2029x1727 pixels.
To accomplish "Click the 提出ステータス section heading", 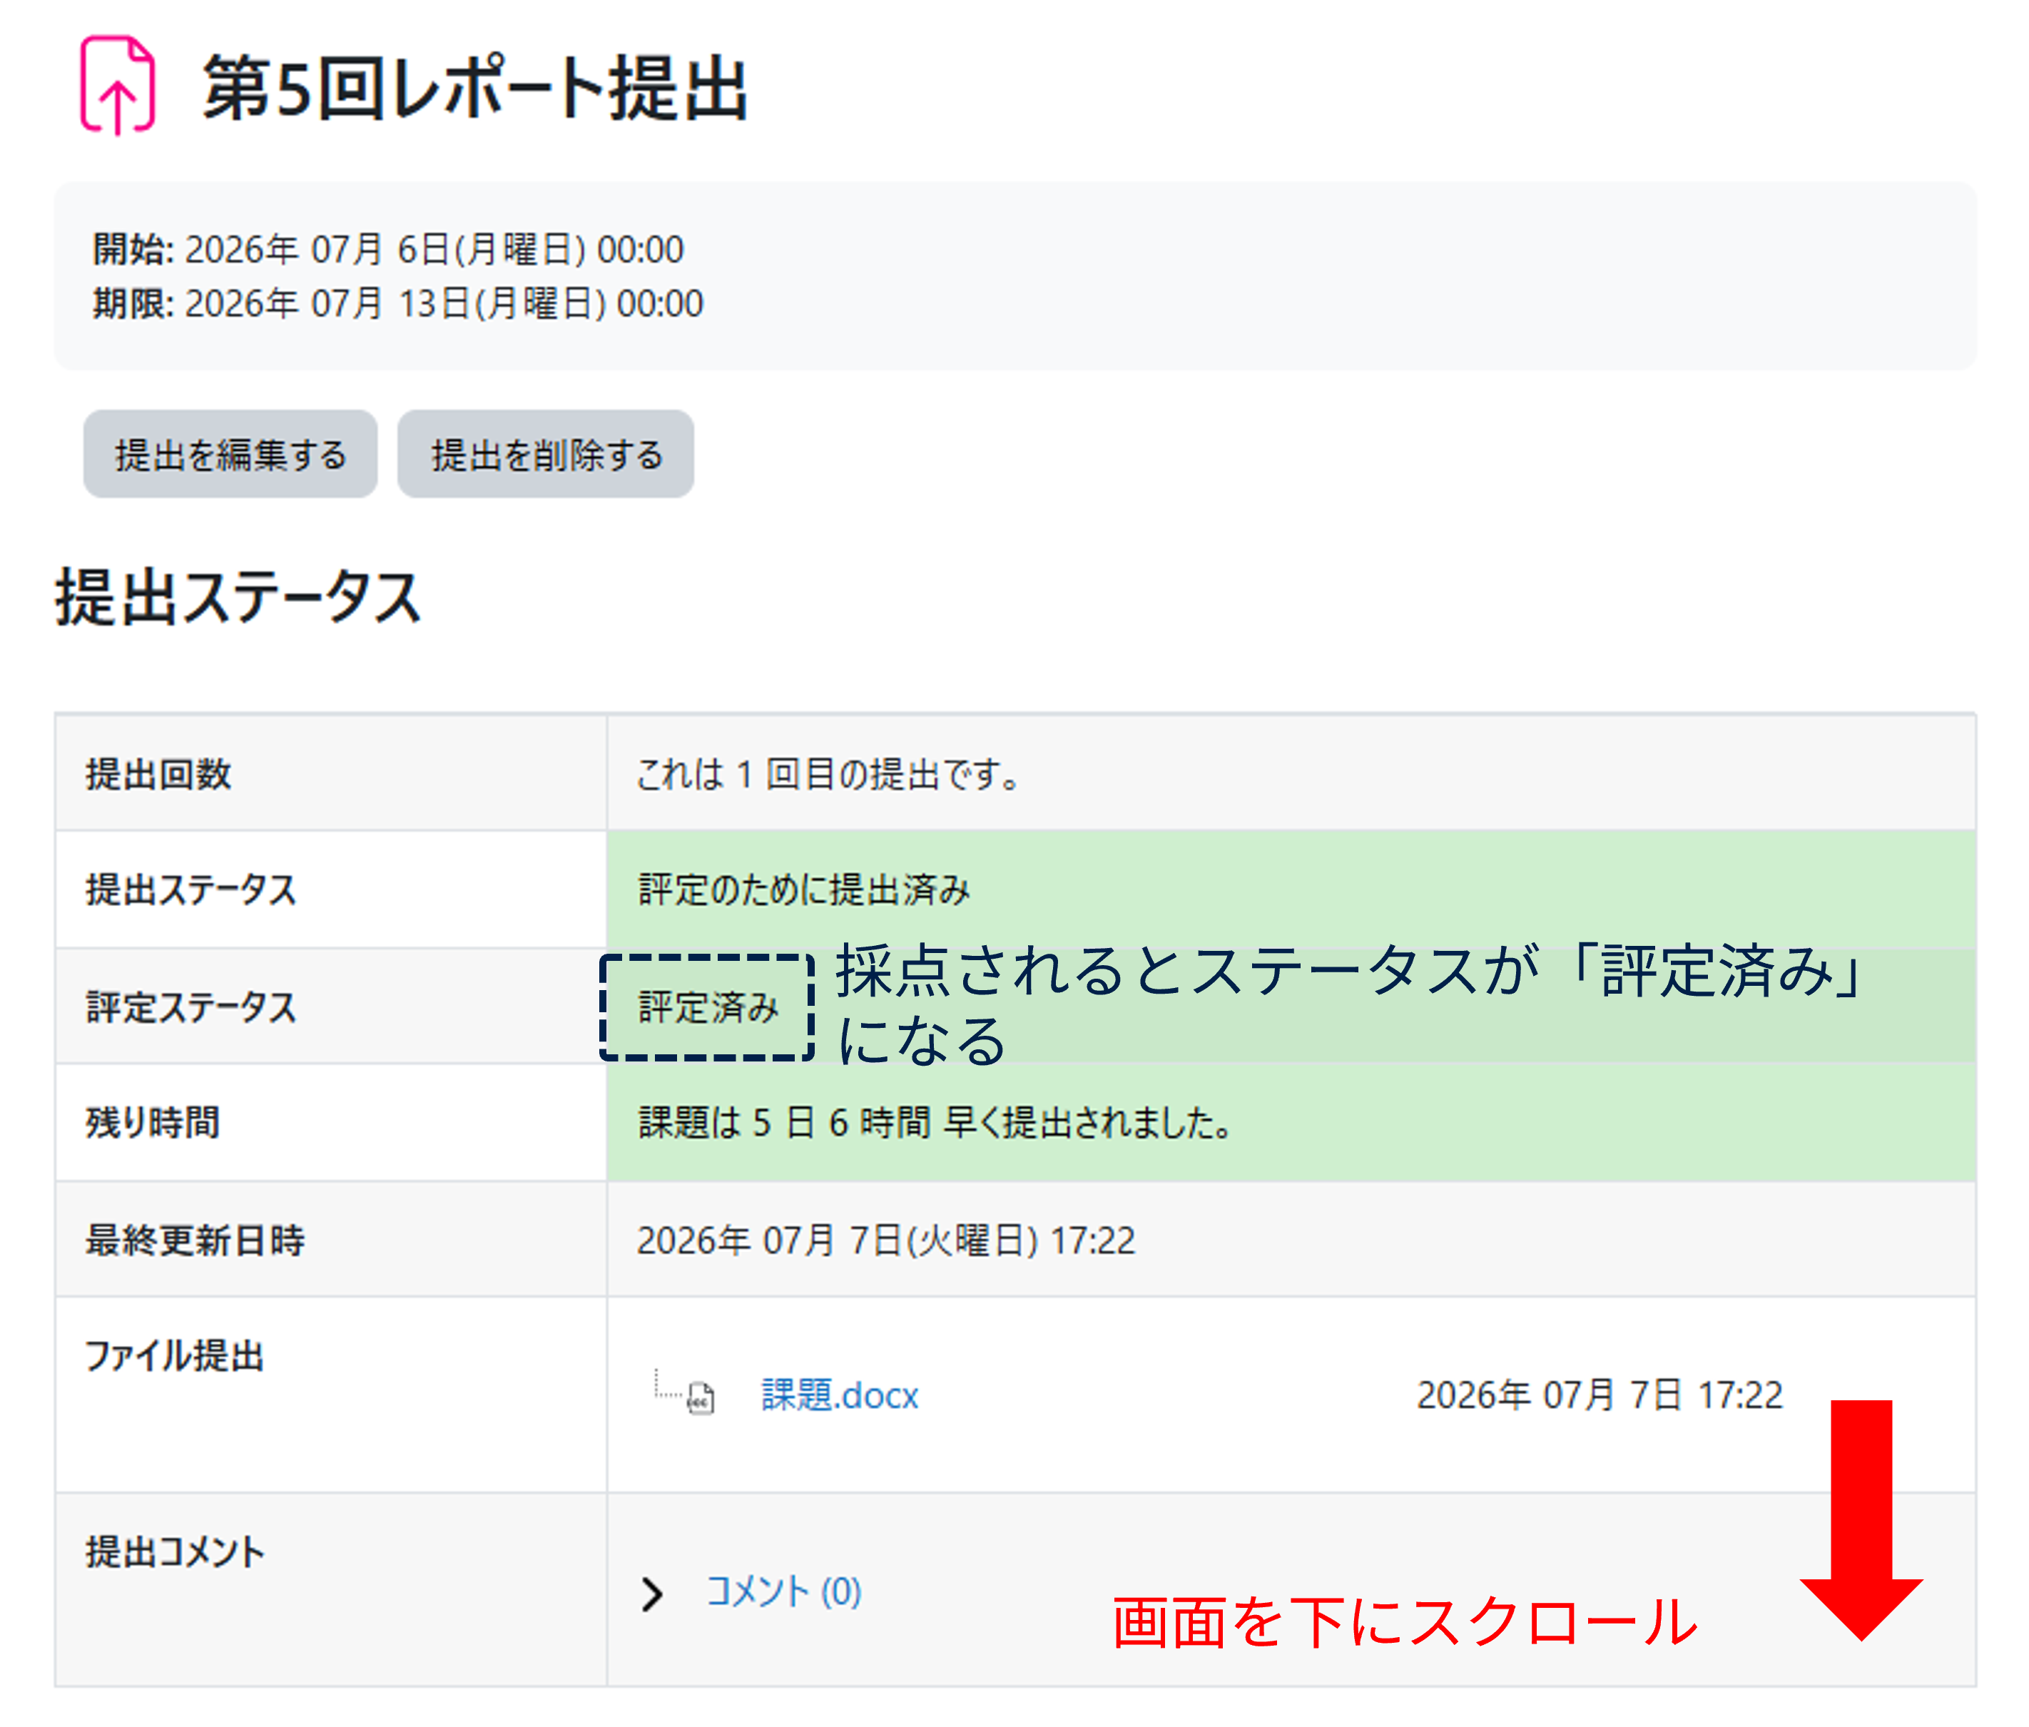I will 238,596.
